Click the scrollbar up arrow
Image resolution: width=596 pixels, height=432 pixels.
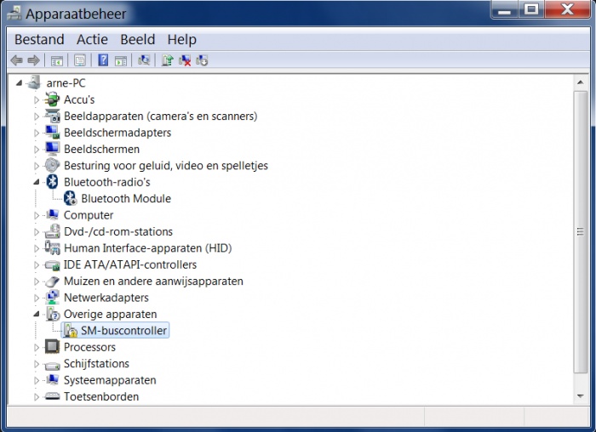pos(581,82)
